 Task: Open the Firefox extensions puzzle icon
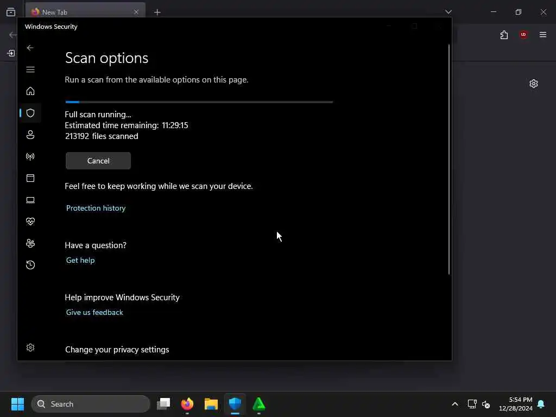pos(504,35)
